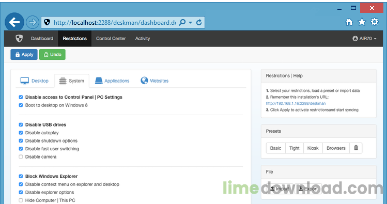Image resolution: width=387 pixels, height=204 pixels.
Task: Click the Restrictions | Help panel header
Action: click(319, 76)
